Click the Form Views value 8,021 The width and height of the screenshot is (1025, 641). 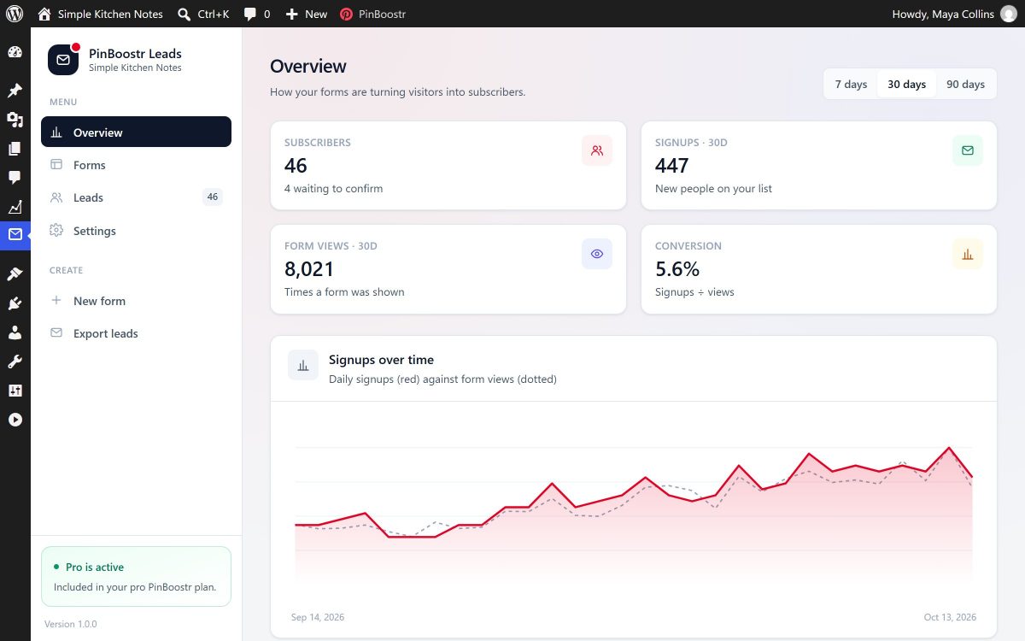pyautogui.click(x=309, y=269)
